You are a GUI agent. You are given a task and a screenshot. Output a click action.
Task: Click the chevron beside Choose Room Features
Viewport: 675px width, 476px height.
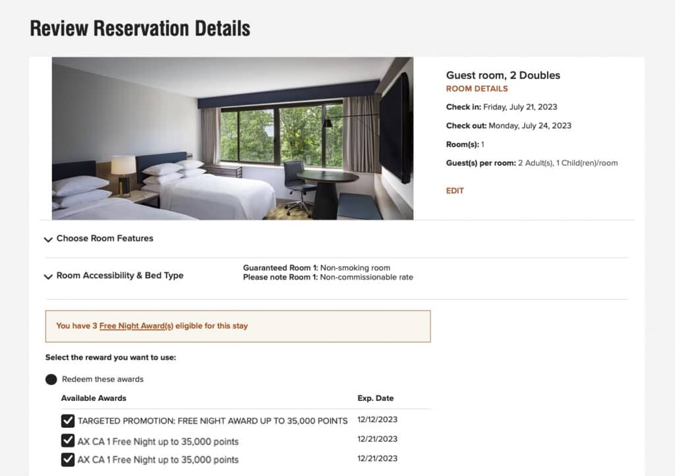coord(48,239)
